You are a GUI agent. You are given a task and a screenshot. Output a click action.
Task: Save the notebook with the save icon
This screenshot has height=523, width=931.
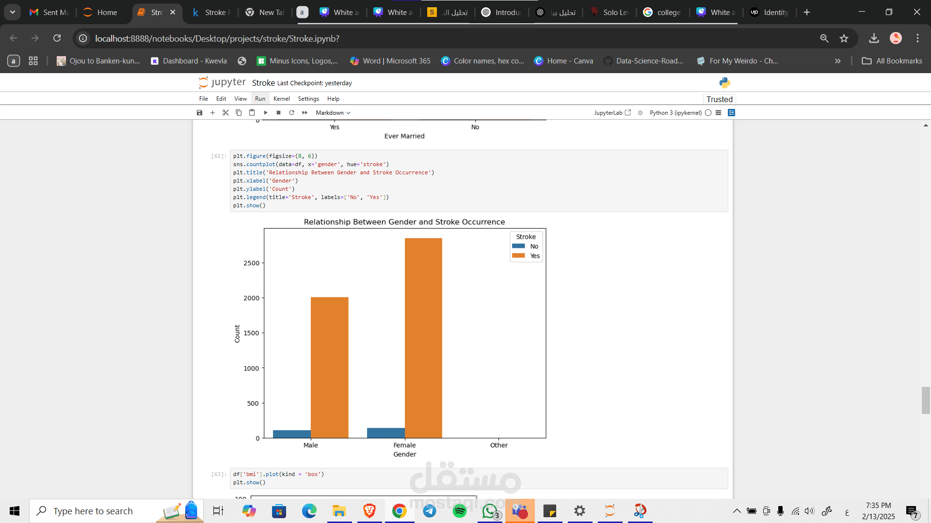click(199, 113)
